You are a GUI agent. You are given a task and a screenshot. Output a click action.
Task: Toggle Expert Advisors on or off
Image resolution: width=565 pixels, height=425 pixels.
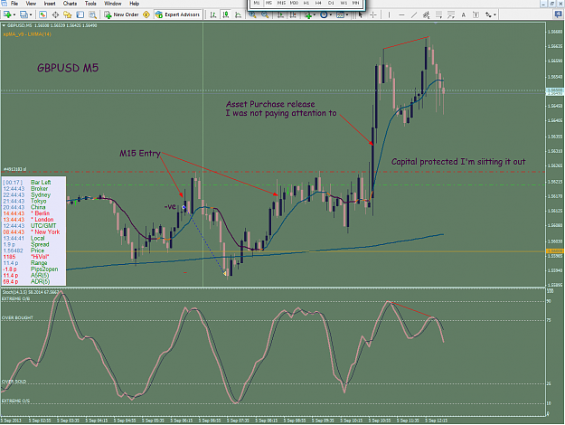(x=177, y=14)
